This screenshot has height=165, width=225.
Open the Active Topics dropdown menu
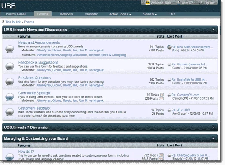[x=120, y=14]
